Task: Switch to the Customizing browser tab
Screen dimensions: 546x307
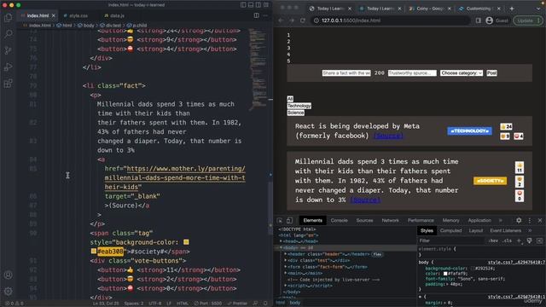Action: click(x=479, y=9)
